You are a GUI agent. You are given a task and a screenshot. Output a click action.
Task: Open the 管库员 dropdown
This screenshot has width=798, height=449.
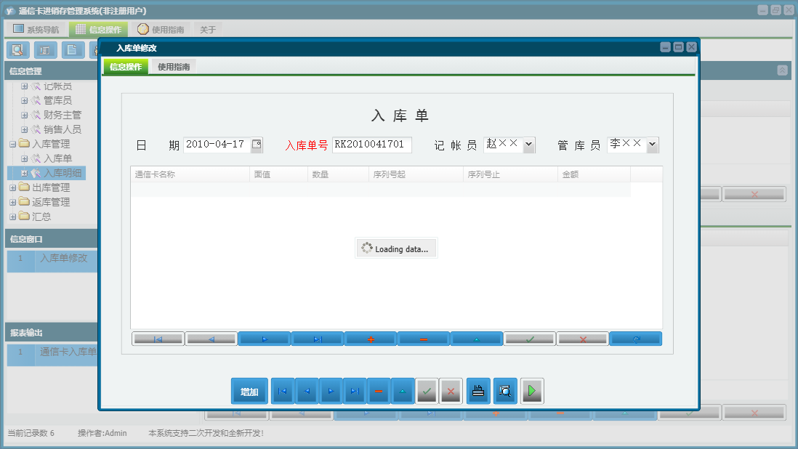[652, 145]
